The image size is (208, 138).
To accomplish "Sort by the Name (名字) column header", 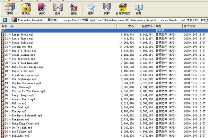I will point(58,26).
